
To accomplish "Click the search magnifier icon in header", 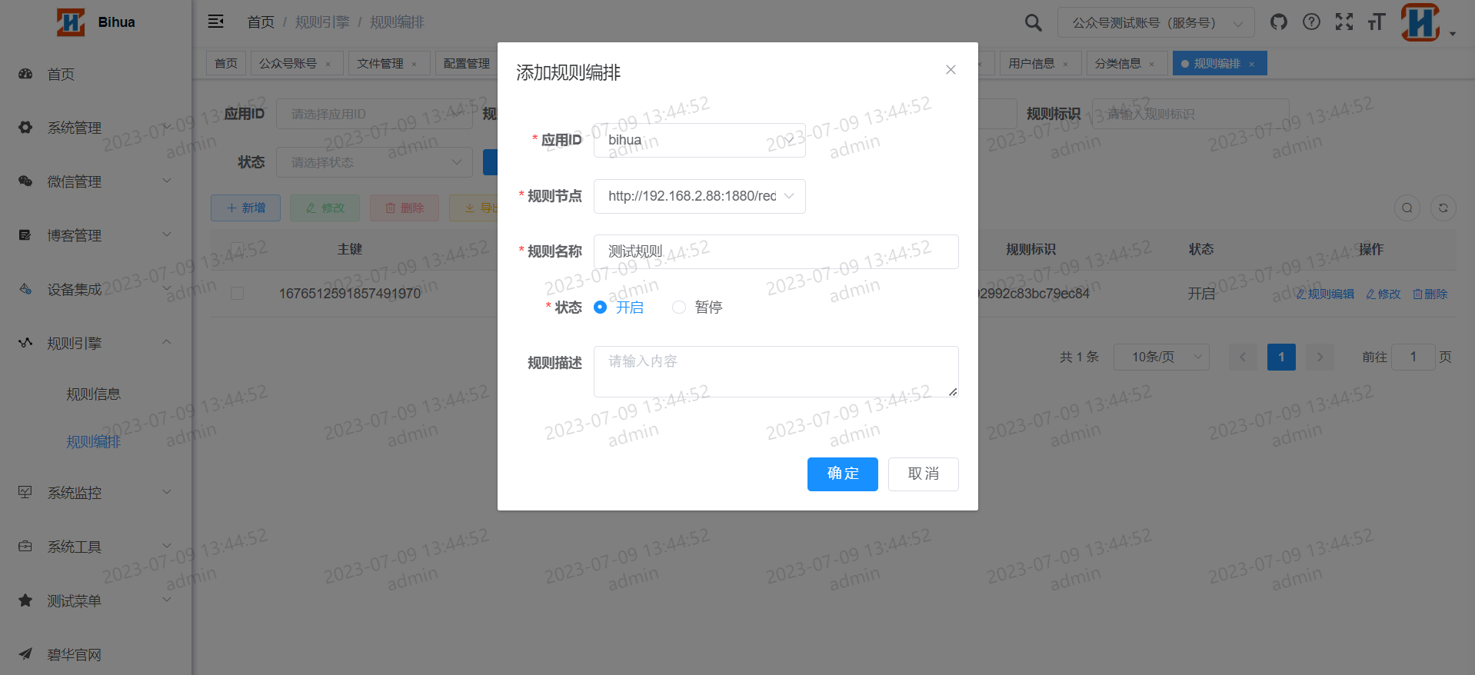I will [1033, 23].
